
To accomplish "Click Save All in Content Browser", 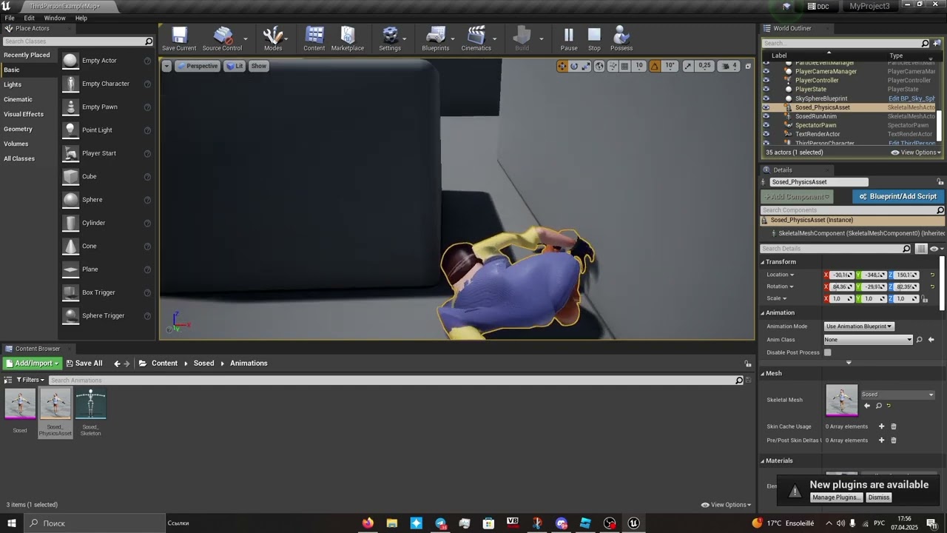I will click(x=84, y=363).
